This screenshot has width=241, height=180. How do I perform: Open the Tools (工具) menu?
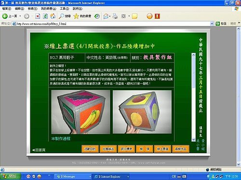click(x=64, y=9)
